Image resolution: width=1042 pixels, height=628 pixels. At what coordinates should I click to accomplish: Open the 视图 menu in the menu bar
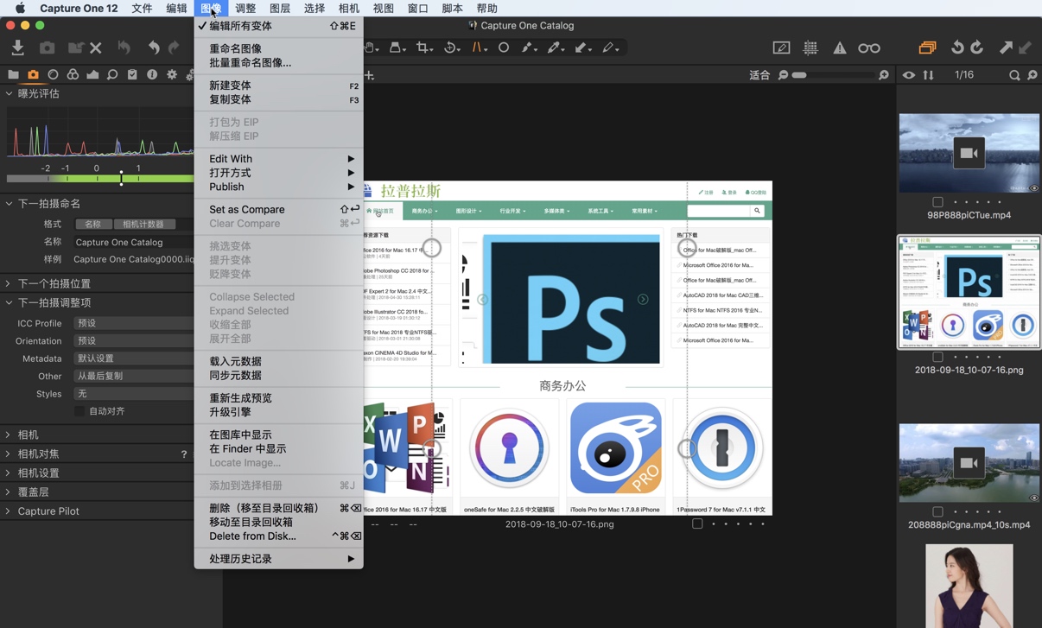[x=384, y=8]
